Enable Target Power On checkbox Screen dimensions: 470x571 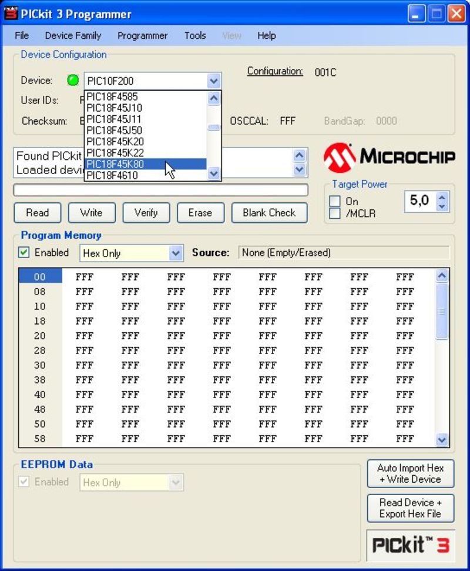[334, 201]
